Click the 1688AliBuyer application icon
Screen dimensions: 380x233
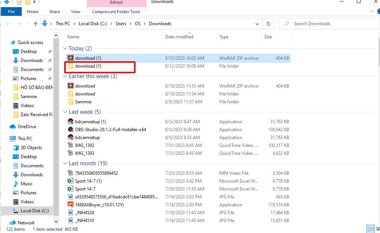coord(70,205)
